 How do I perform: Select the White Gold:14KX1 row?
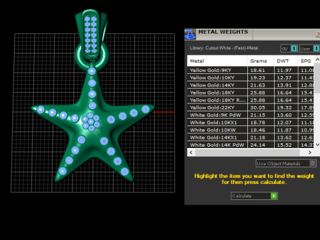tap(251, 137)
